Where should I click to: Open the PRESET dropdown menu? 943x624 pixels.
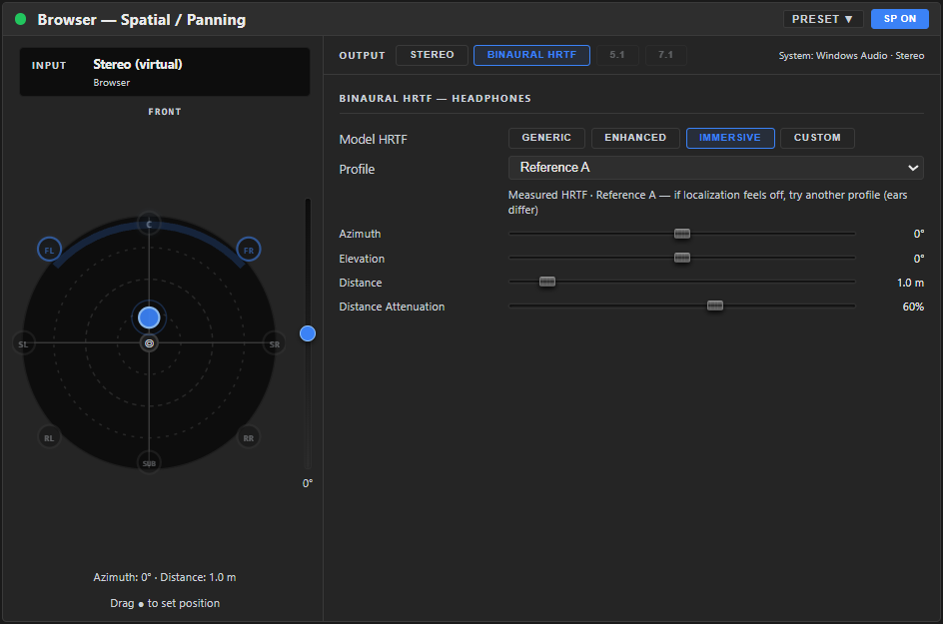click(x=823, y=19)
